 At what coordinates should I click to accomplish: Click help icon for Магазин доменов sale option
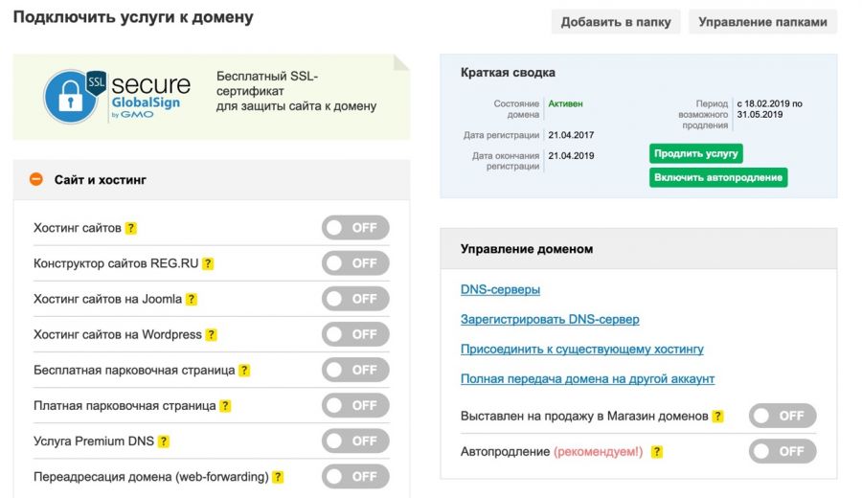(x=718, y=417)
